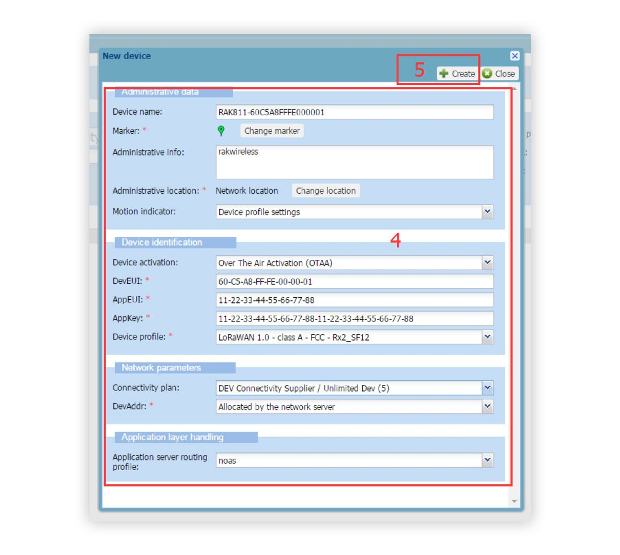620x555 pixels.
Task: Click the green circle icon on Close
Action: point(487,73)
